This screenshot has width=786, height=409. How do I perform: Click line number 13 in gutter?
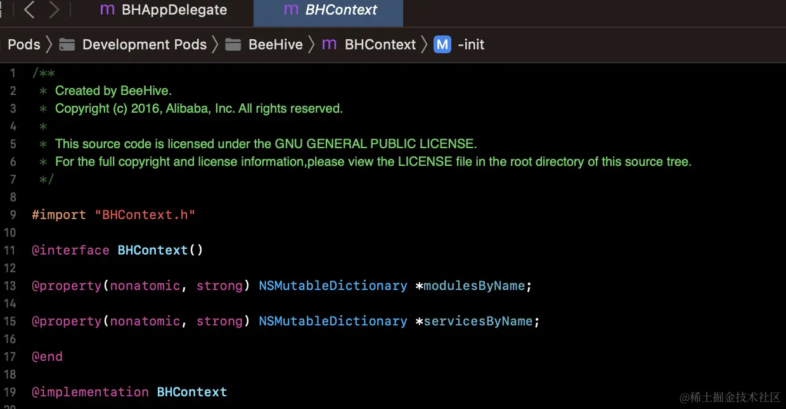(10, 286)
